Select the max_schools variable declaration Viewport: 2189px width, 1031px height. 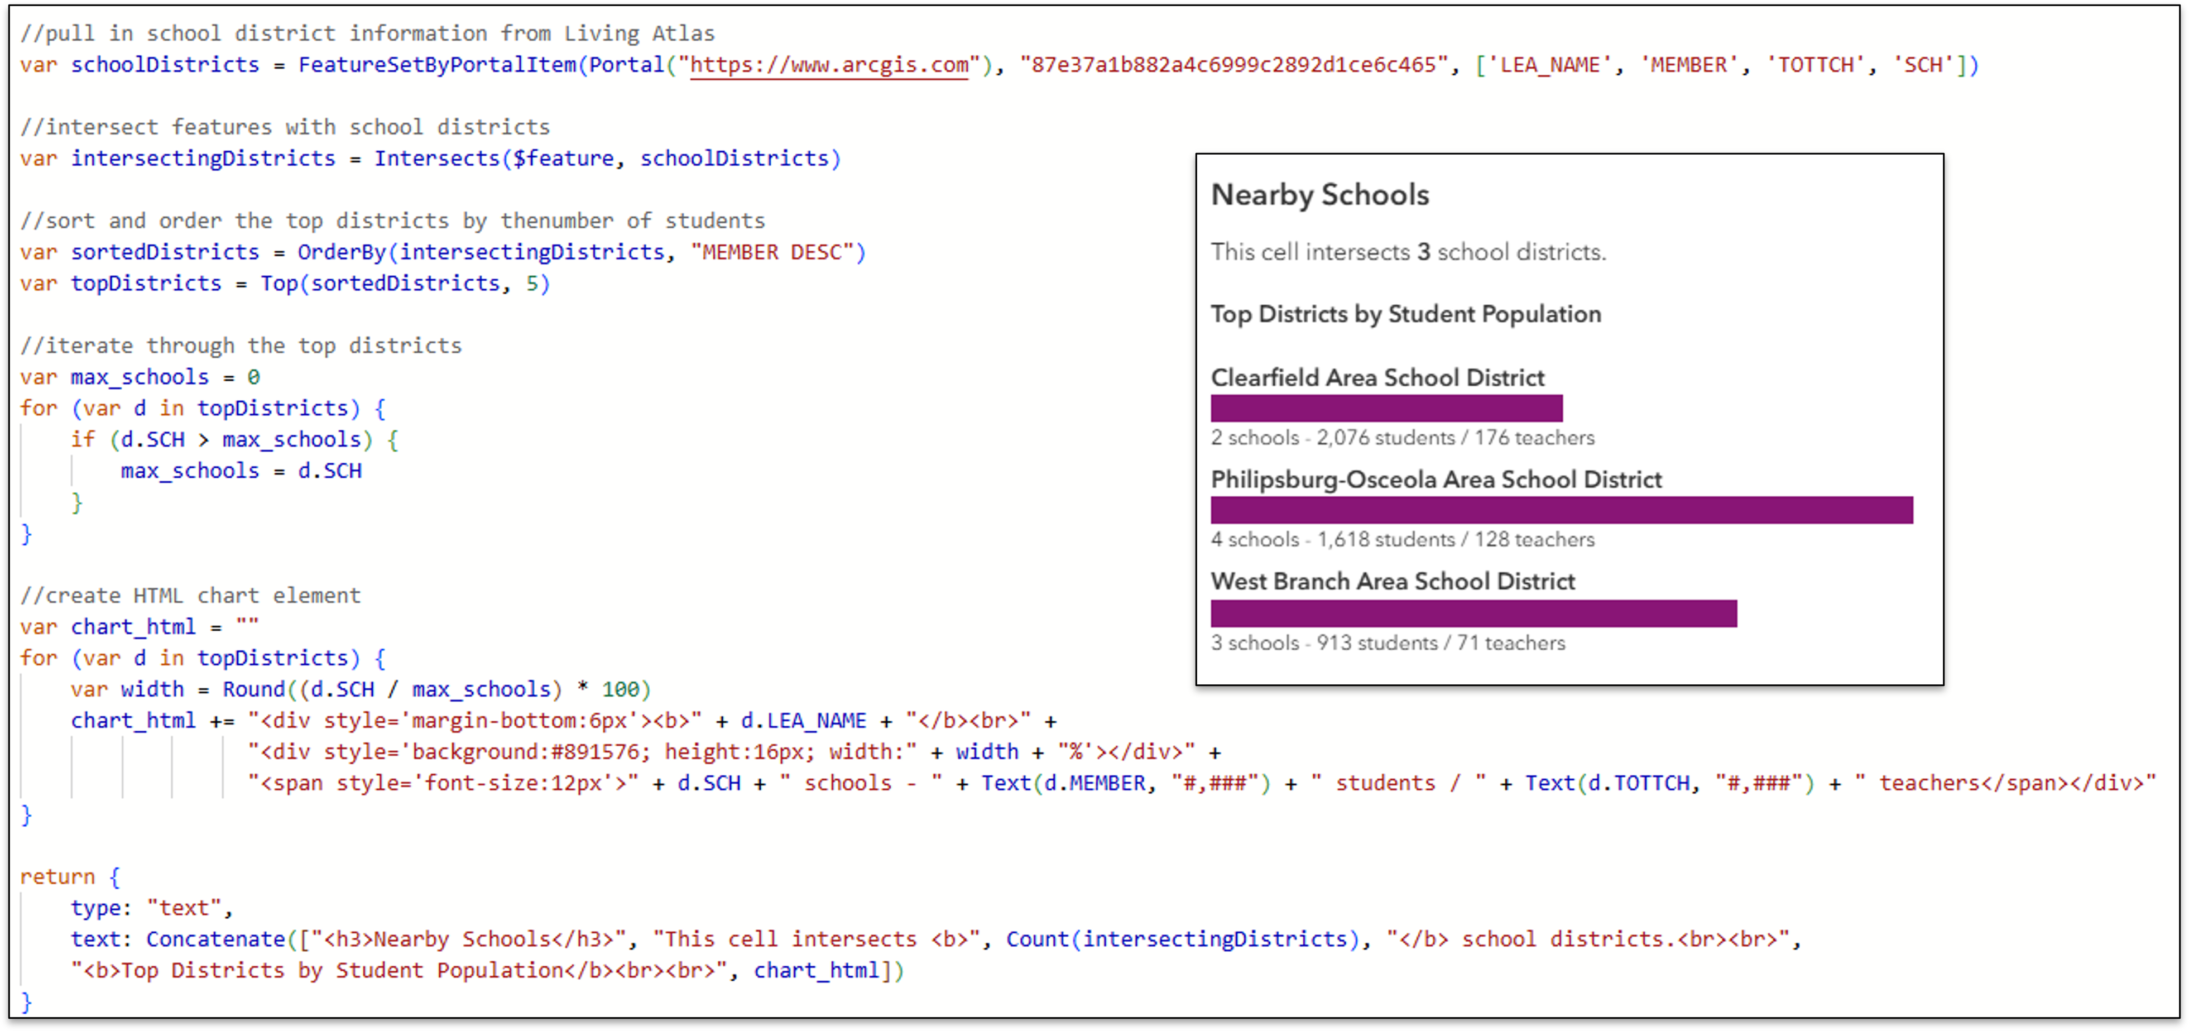point(140,377)
